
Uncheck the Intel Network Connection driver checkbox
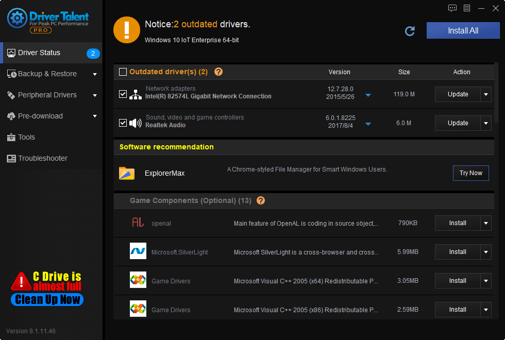(x=123, y=94)
